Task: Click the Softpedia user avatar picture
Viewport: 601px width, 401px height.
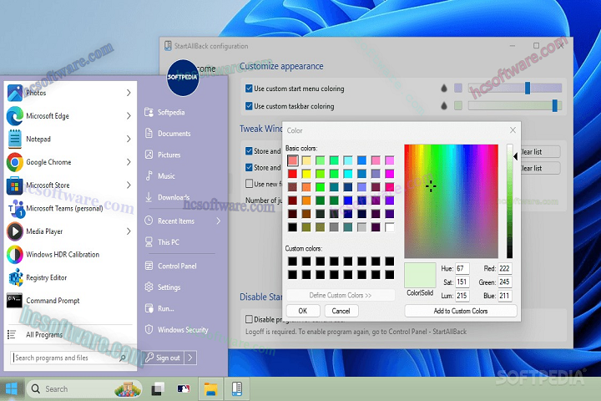Action: [x=183, y=78]
